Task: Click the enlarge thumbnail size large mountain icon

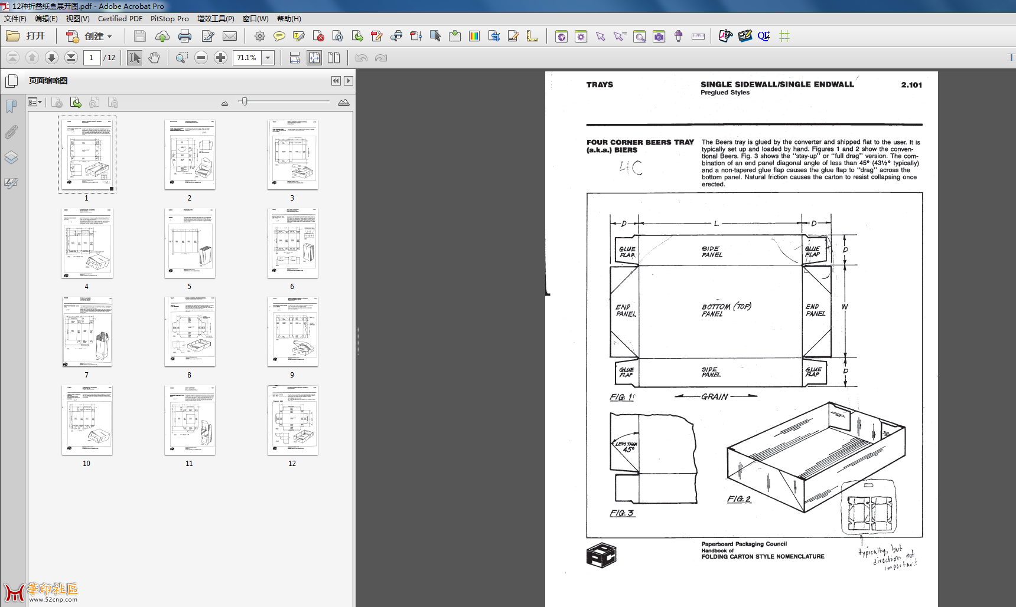Action: click(x=343, y=103)
